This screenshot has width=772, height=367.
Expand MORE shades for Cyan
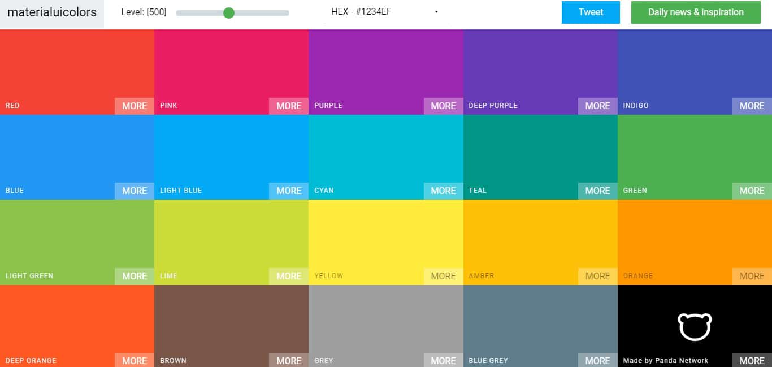tap(444, 191)
